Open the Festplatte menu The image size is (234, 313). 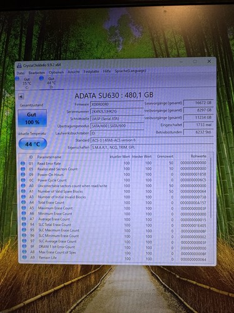(x=91, y=71)
